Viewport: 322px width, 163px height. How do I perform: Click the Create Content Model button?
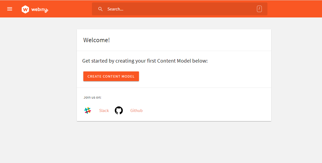click(111, 76)
